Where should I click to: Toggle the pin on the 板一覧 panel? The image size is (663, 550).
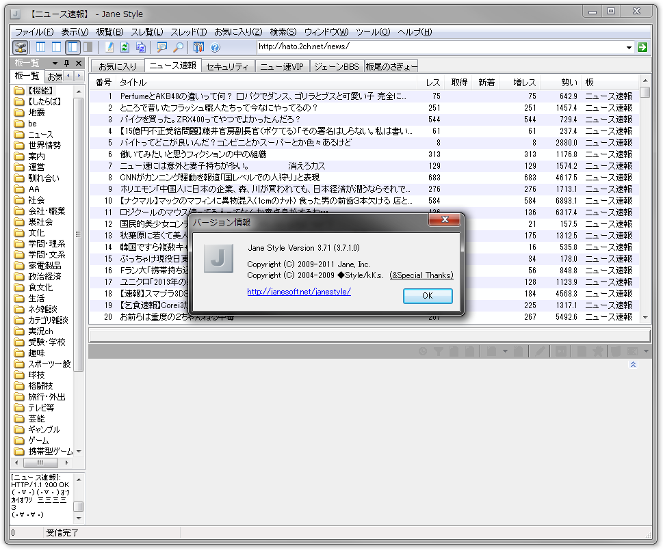click(67, 64)
